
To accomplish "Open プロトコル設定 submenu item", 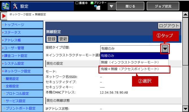I will 22,94.
